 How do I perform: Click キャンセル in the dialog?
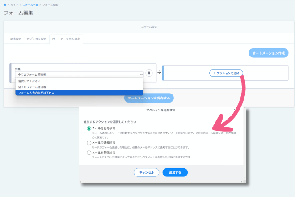click(x=146, y=172)
